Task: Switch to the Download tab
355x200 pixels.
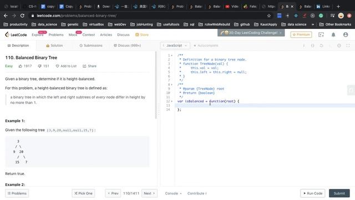Action: pyautogui.click(x=103, y=7)
